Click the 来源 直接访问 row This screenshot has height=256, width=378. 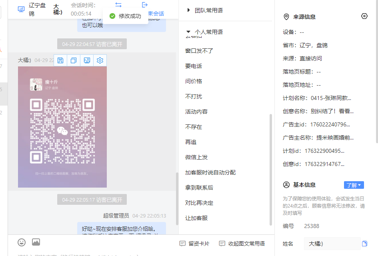coord(302,58)
